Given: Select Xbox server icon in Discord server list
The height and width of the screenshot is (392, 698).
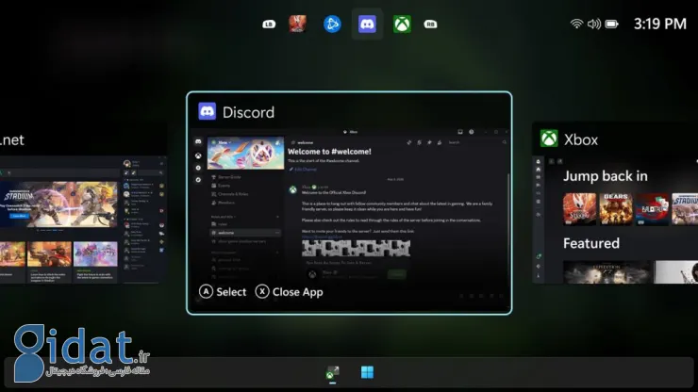Looking at the screenshot, I should (198, 155).
